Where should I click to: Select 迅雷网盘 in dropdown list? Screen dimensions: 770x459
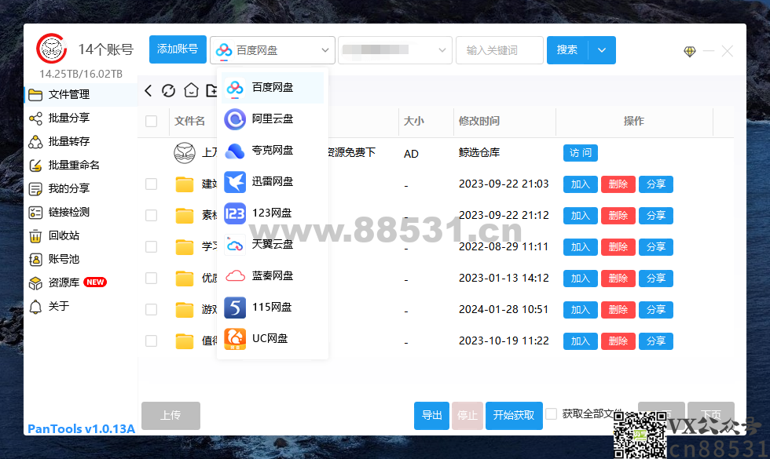(273, 182)
